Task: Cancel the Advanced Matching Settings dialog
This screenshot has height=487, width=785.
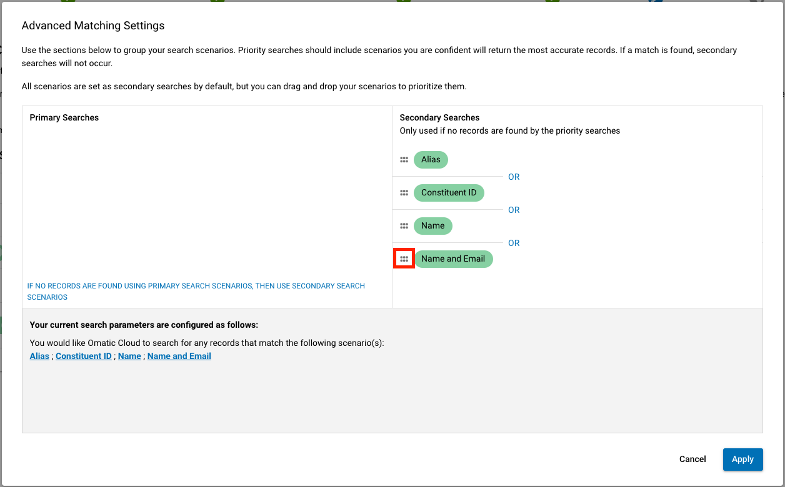Action: pyautogui.click(x=692, y=459)
